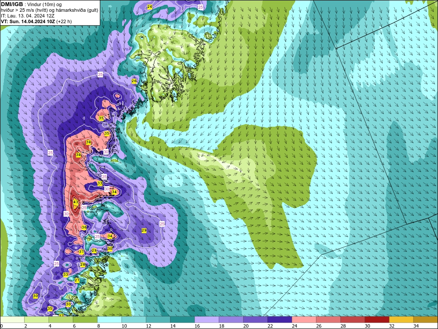Click the legend tick label 8
Image resolution: width=438 pixels, height=329 pixels.
coord(99,326)
